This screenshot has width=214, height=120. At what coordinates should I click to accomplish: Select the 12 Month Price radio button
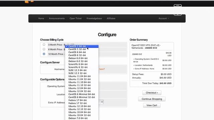(x=44, y=54)
